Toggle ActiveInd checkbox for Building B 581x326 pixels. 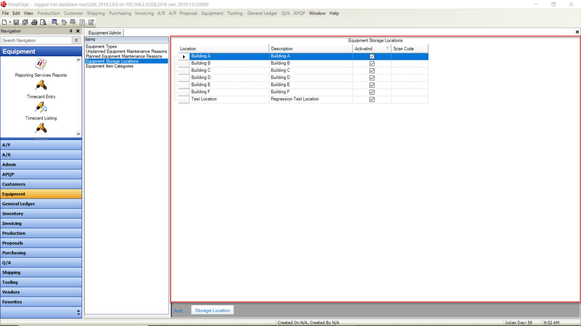tap(371, 63)
